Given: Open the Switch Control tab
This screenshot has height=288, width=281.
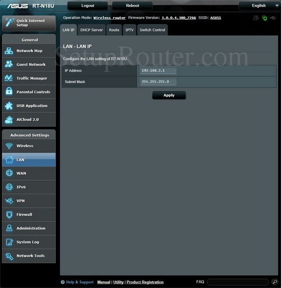Looking at the screenshot, I should click(x=152, y=30).
